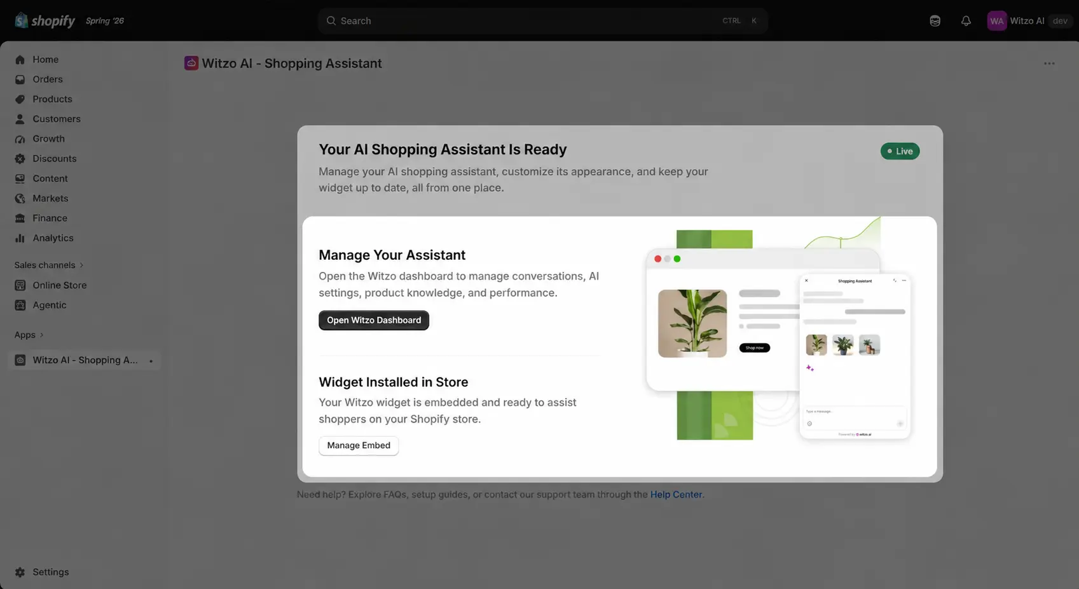Click the Widget Installed in Store heading
Viewport: 1079px width, 589px height.
click(394, 382)
